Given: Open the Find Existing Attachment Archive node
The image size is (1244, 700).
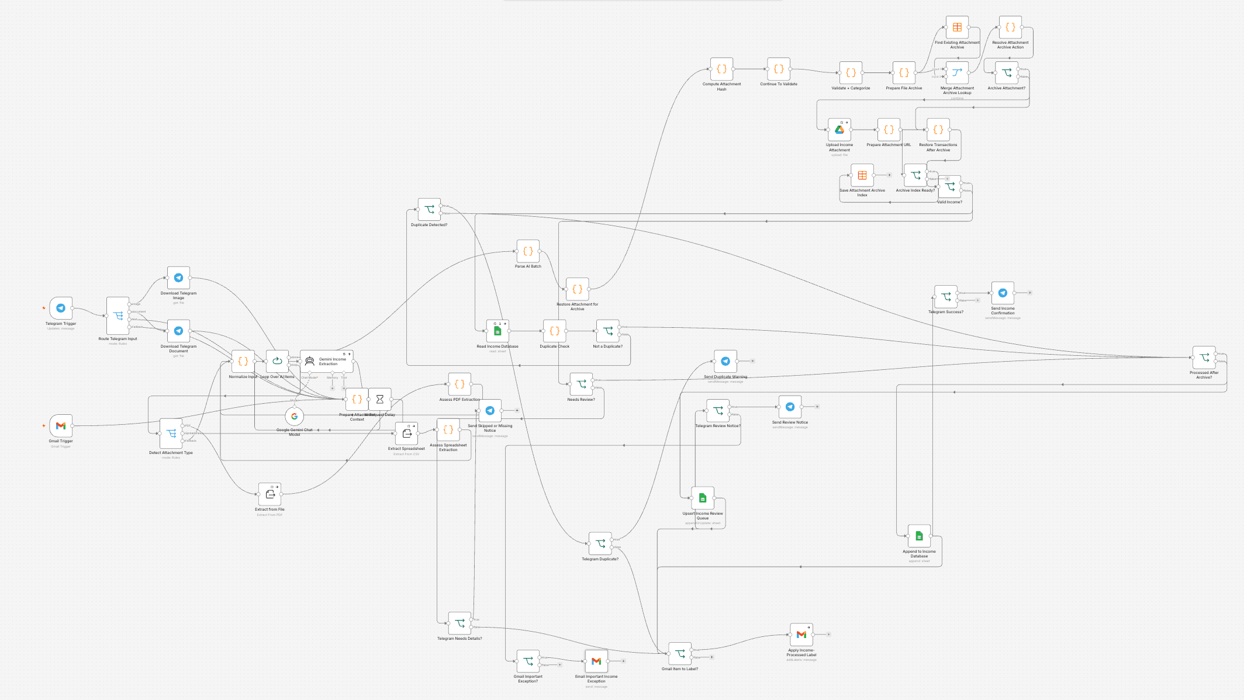Looking at the screenshot, I should click(x=957, y=27).
